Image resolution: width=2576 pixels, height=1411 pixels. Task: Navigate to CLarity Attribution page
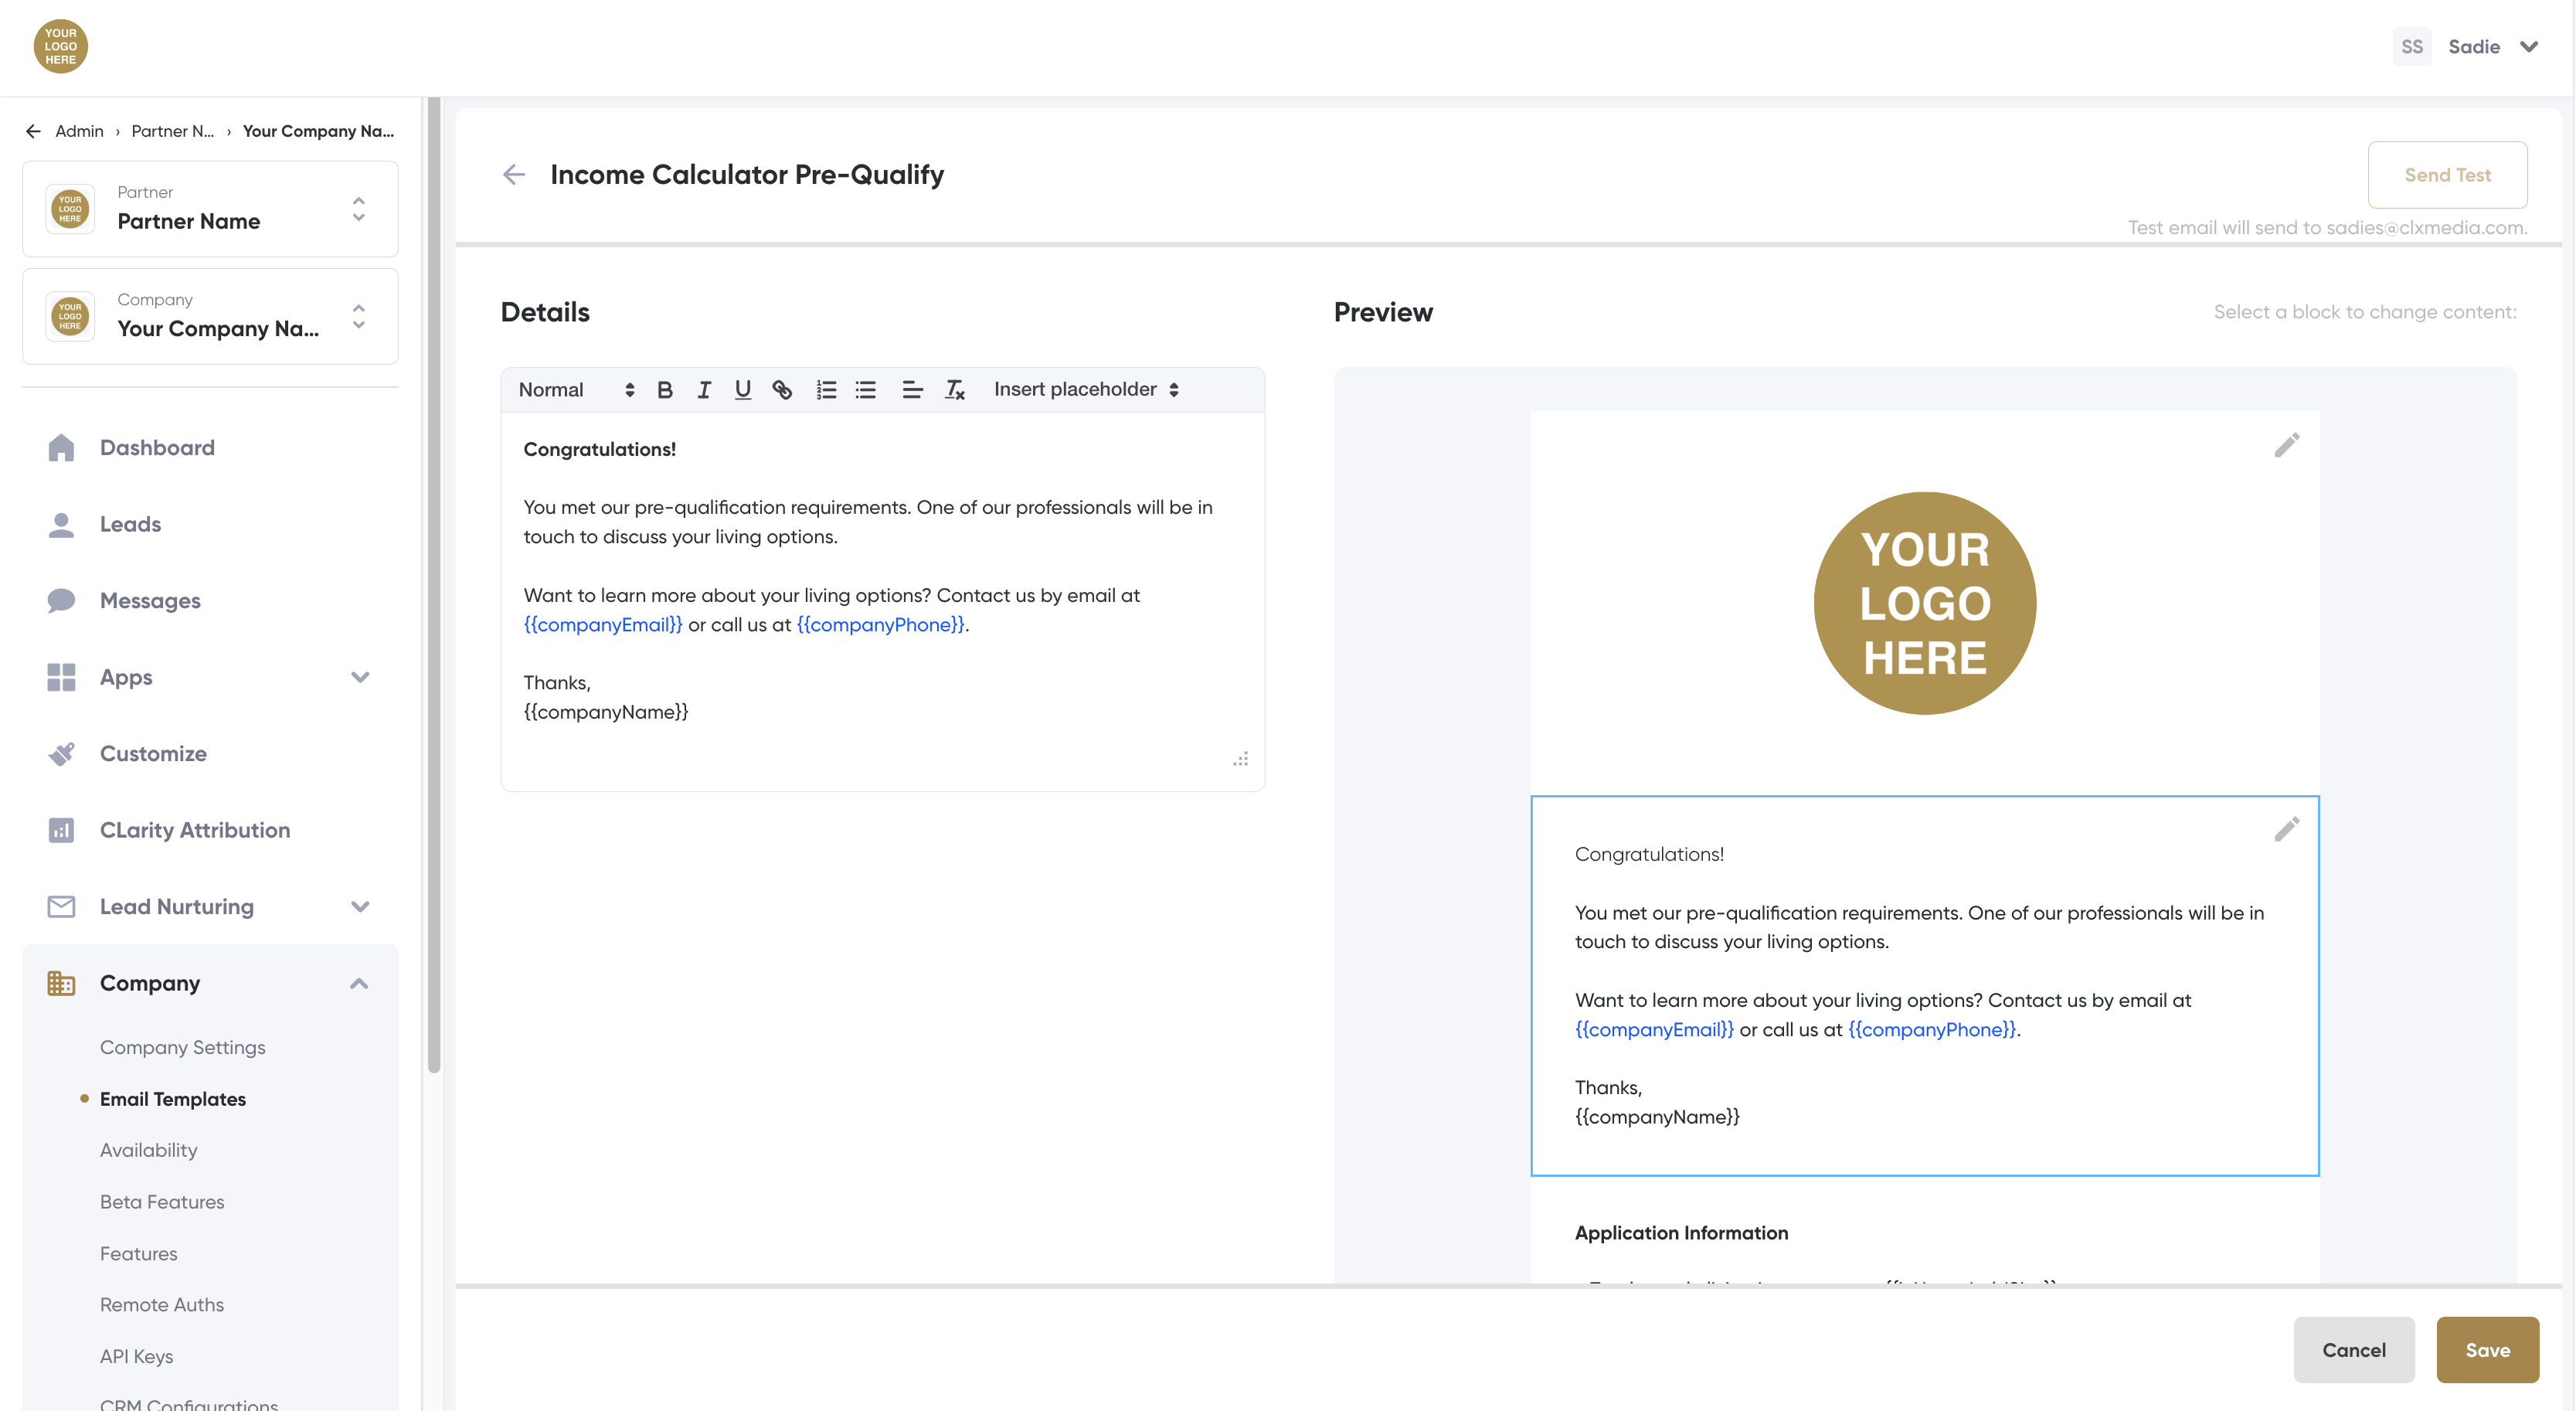click(x=194, y=830)
